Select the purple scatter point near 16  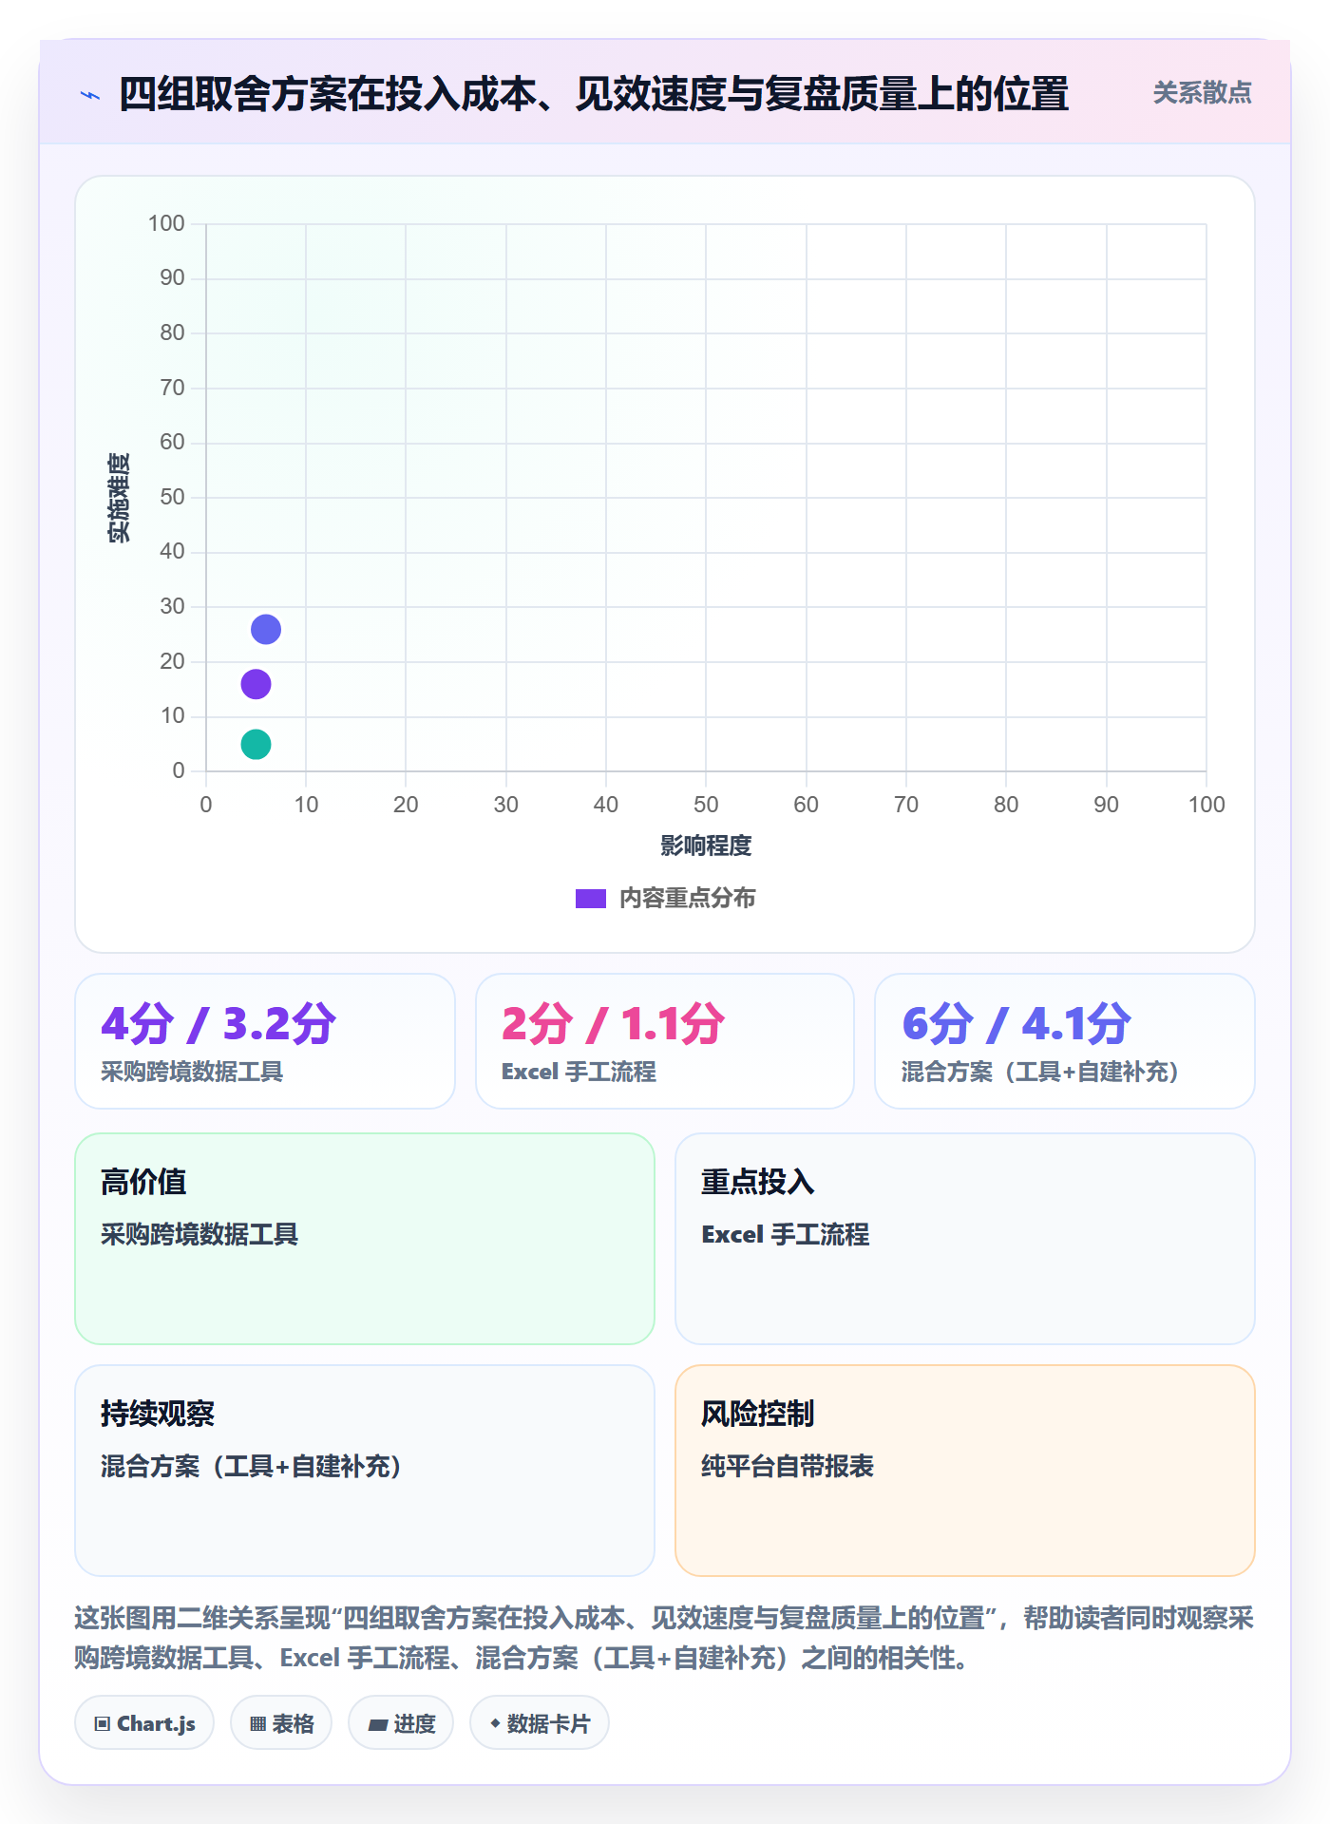[256, 684]
